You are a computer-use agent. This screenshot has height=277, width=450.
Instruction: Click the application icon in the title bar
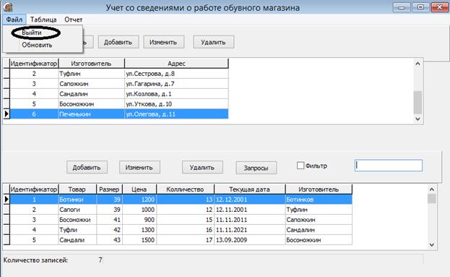tap(8, 7)
